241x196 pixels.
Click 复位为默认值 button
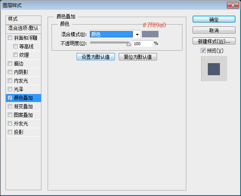(138, 57)
